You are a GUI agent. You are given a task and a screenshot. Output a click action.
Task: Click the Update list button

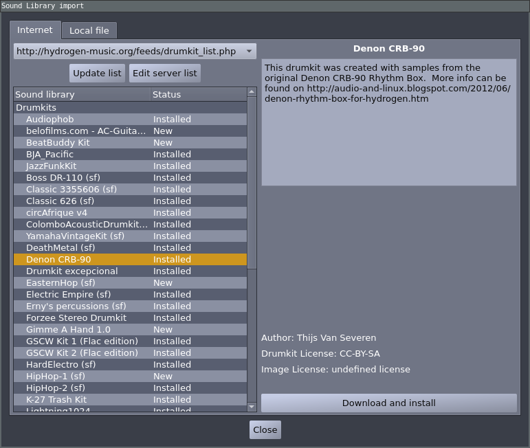point(97,74)
